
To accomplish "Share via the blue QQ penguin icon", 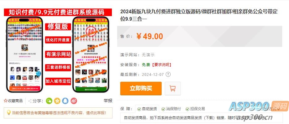I will click(66, 101).
